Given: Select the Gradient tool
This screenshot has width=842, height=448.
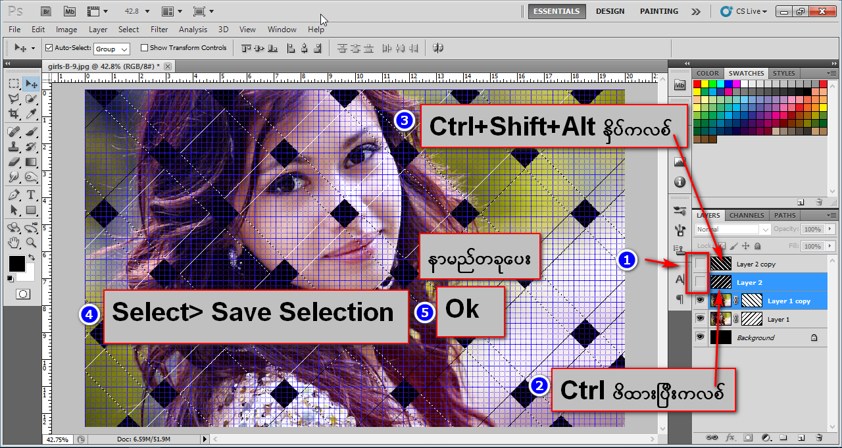Looking at the screenshot, I should 31,162.
